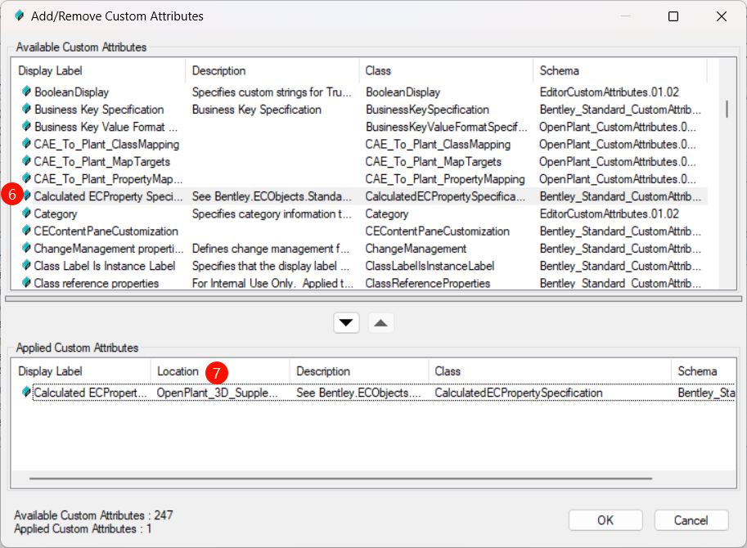Dismiss dialog with the Cancel button
747x548 pixels.
tap(691, 520)
